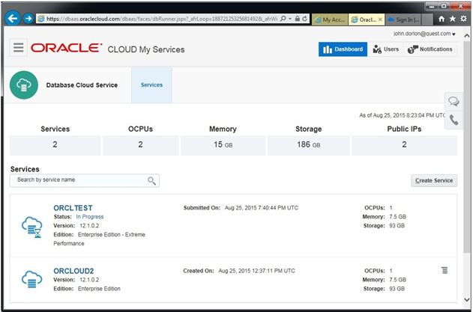Viewport: 473px width, 312px height.
Task: Click the Database Cloud Service title
Action: pyautogui.click(x=82, y=85)
